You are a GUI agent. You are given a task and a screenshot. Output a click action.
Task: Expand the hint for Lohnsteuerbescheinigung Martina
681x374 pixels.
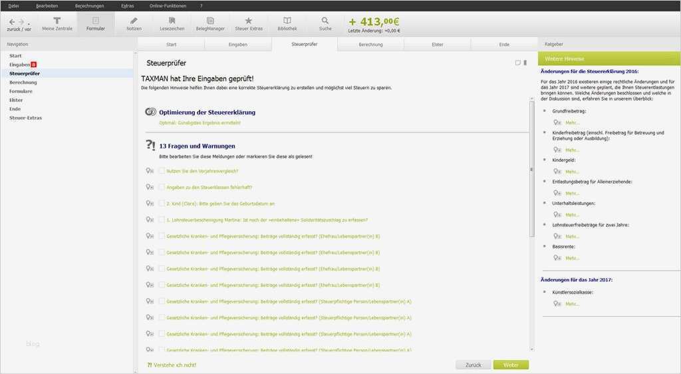click(x=150, y=220)
